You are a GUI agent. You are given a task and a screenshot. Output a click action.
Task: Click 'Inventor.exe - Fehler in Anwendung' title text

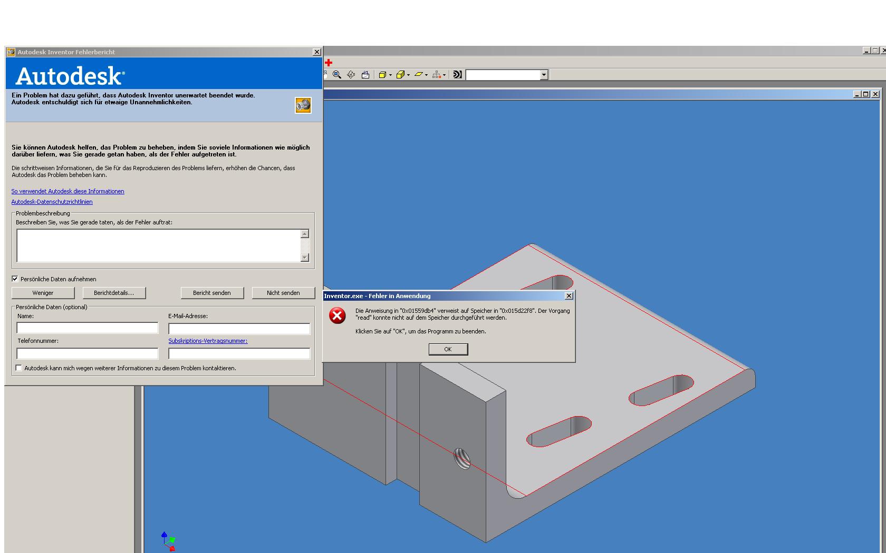[x=377, y=296]
